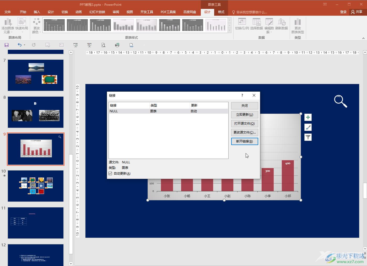Screen dimensions: 367x266
Task: Expand the Undo history dropdown arrow
Action: 25,45
